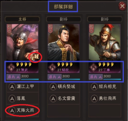Click the A rank icon beside 天降火雨
Image resolution: width=128 pixels, height=121 pixels.
[x=12, y=110]
